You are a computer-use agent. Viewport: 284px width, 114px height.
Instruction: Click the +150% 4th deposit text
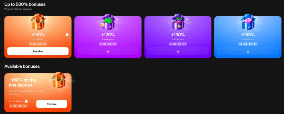click(248, 35)
